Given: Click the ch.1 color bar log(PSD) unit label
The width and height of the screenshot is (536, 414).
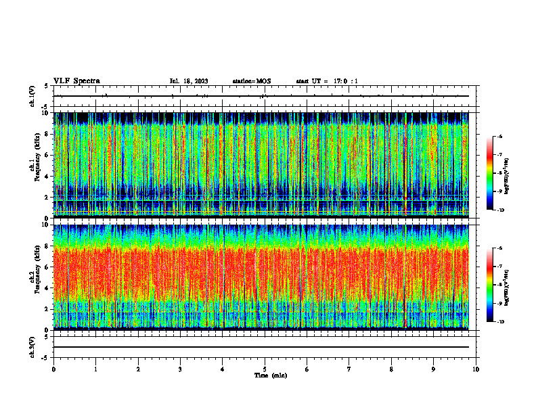Looking at the screenshot, I should 507,177.
